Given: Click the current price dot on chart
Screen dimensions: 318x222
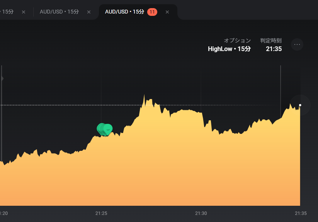Looking at the screenshot, I should click(x=300, y=105).
